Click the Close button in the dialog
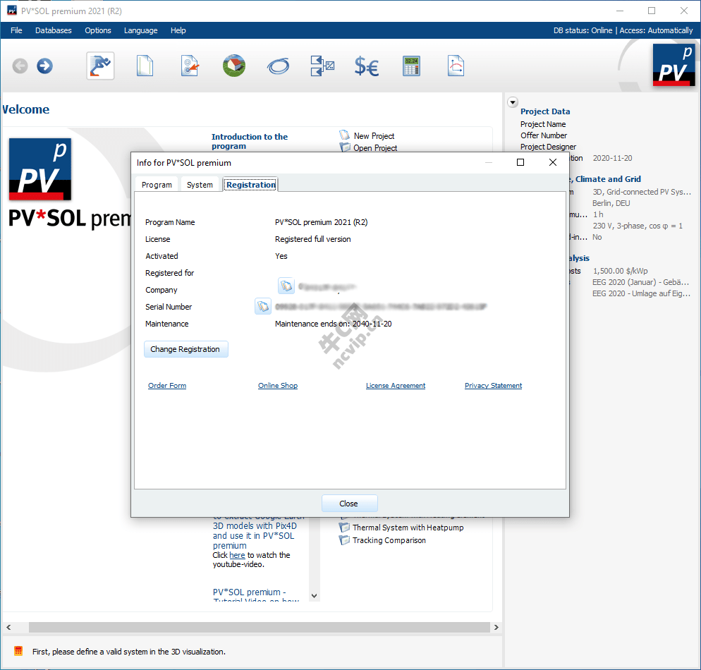The width and height of the screenshot is (701, 670). pos(349,504)
